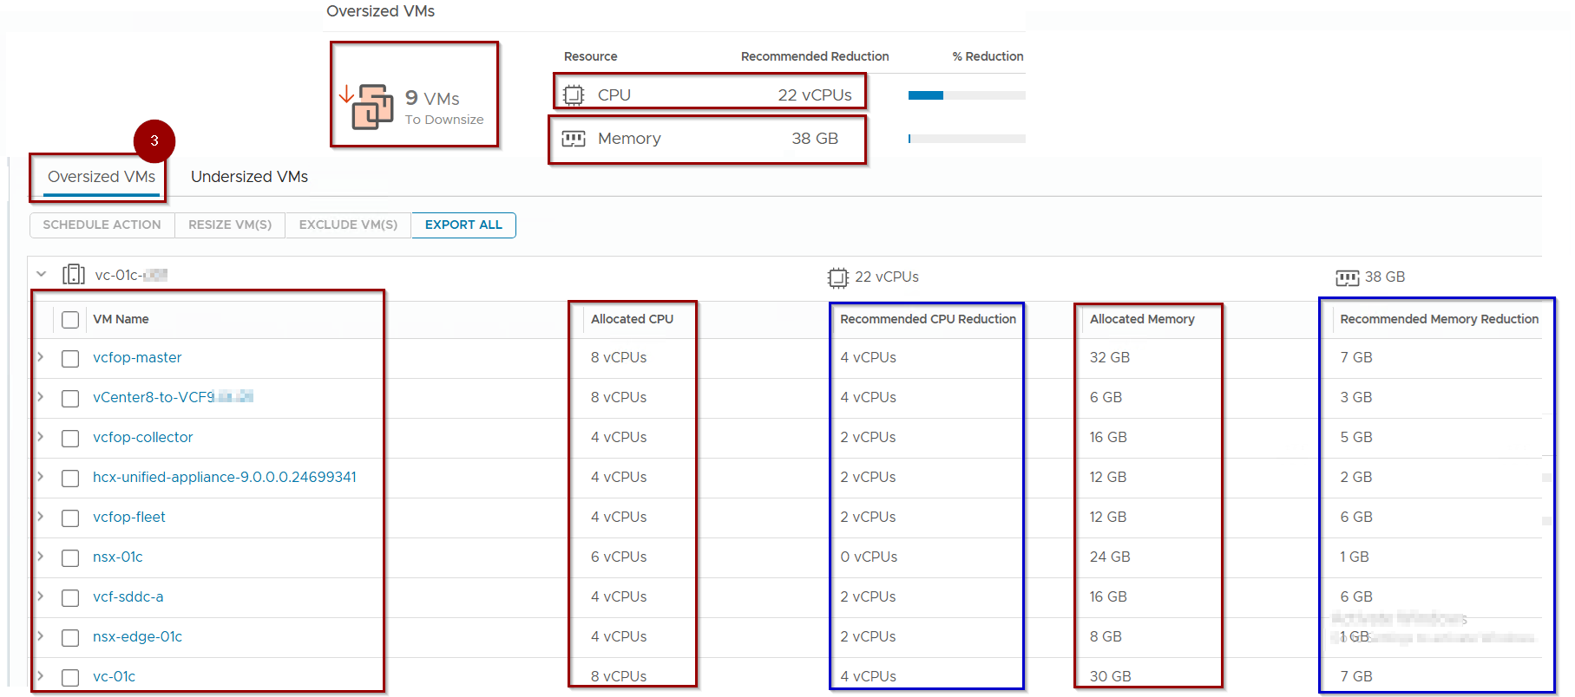Sort by Recommended CPU Reduction column header
This screenshot has width=1575, height=697.
[928, 319]
